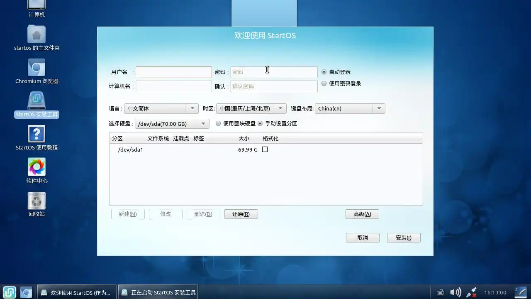
Task: Click the 格式化 column header
Action: [270, 138]
